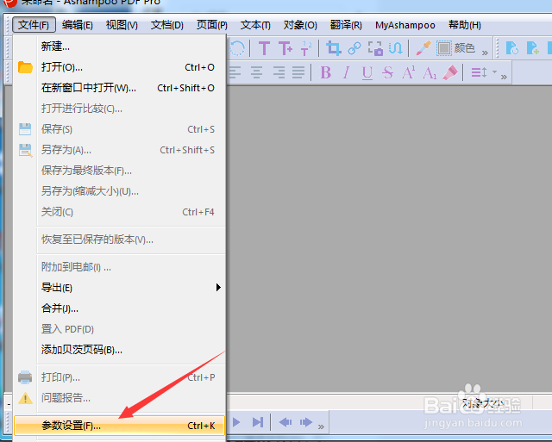The image size is (552, 442).
Task: Click the Ashampoo PDF Pro title icon
Action: pyautogui.click(x=10, y=3)
